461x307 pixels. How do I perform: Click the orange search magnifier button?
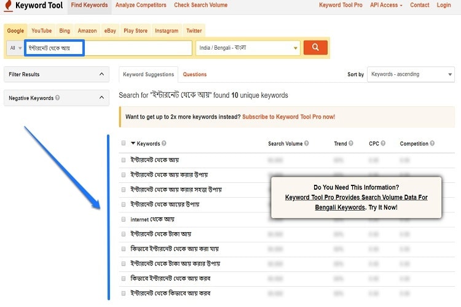315,47
